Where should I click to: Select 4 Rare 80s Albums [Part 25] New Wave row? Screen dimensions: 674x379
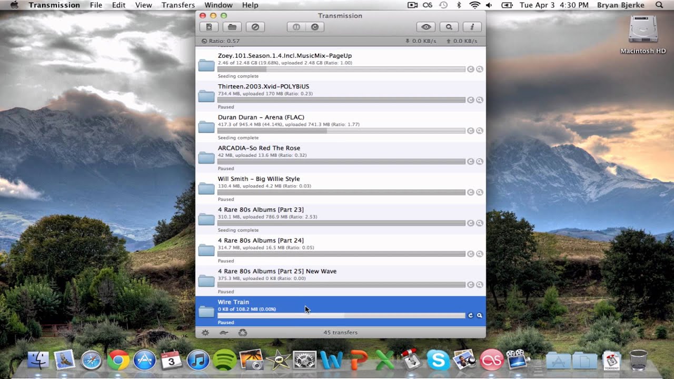(x=340, y=281)
